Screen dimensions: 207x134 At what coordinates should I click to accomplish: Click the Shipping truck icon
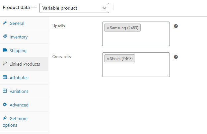(5, 50)
